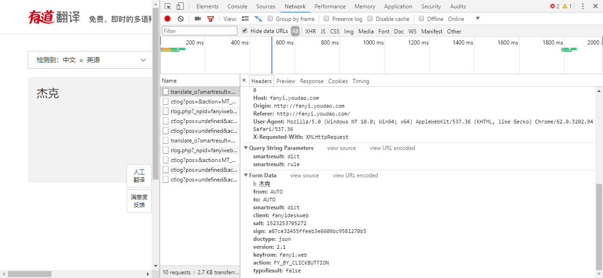Image resolution: width=603 pixels, height=278 pixels.
Task: Uncheck Hide data URLs checkbox
Action: pyautogui.click(x=245, y=31)
